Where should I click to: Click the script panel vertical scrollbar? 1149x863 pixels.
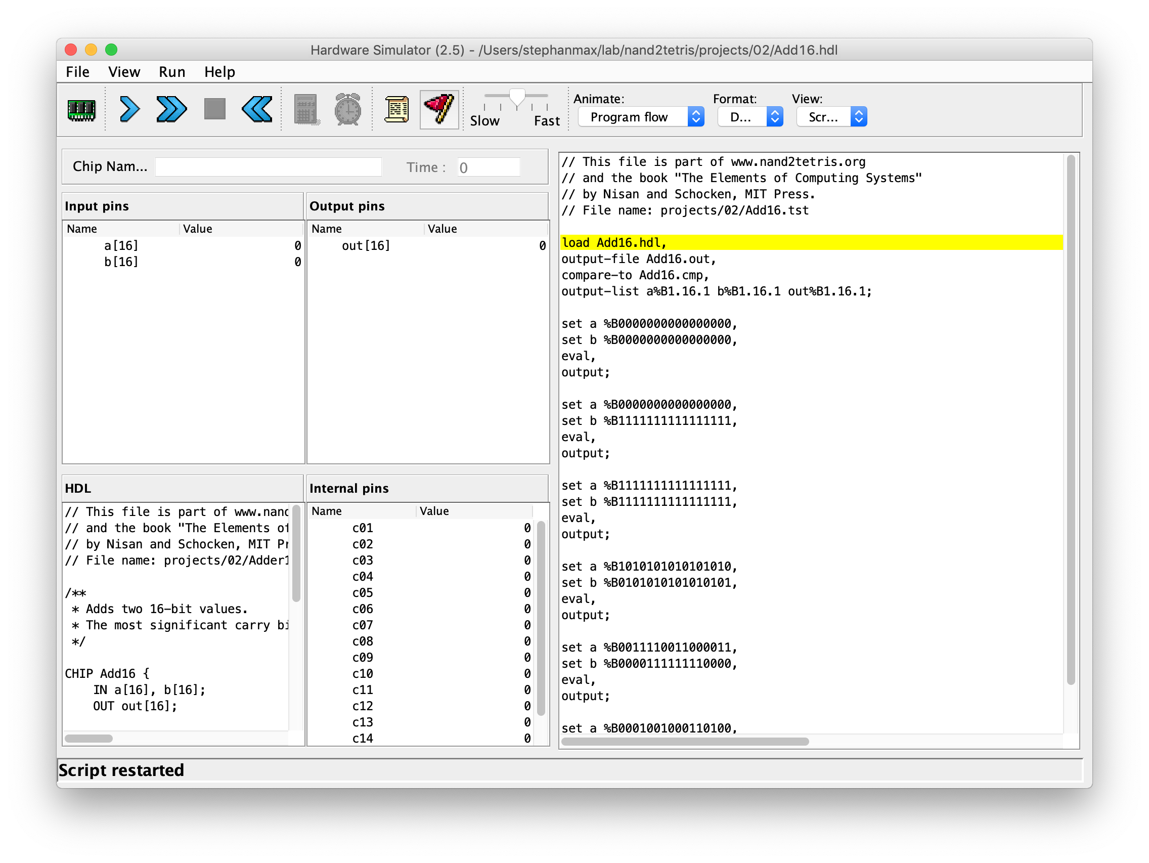[x=1071, y=420]
